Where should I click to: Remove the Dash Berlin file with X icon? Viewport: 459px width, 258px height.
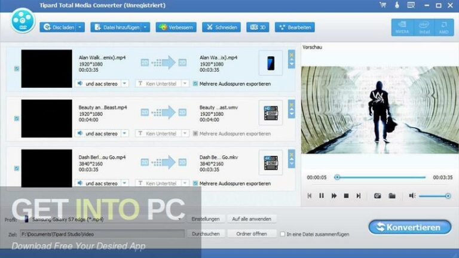tap(291, 154)
